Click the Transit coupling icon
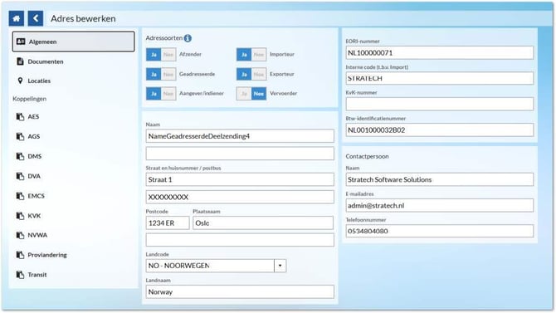The image size is (556, 313). (20, 275)
